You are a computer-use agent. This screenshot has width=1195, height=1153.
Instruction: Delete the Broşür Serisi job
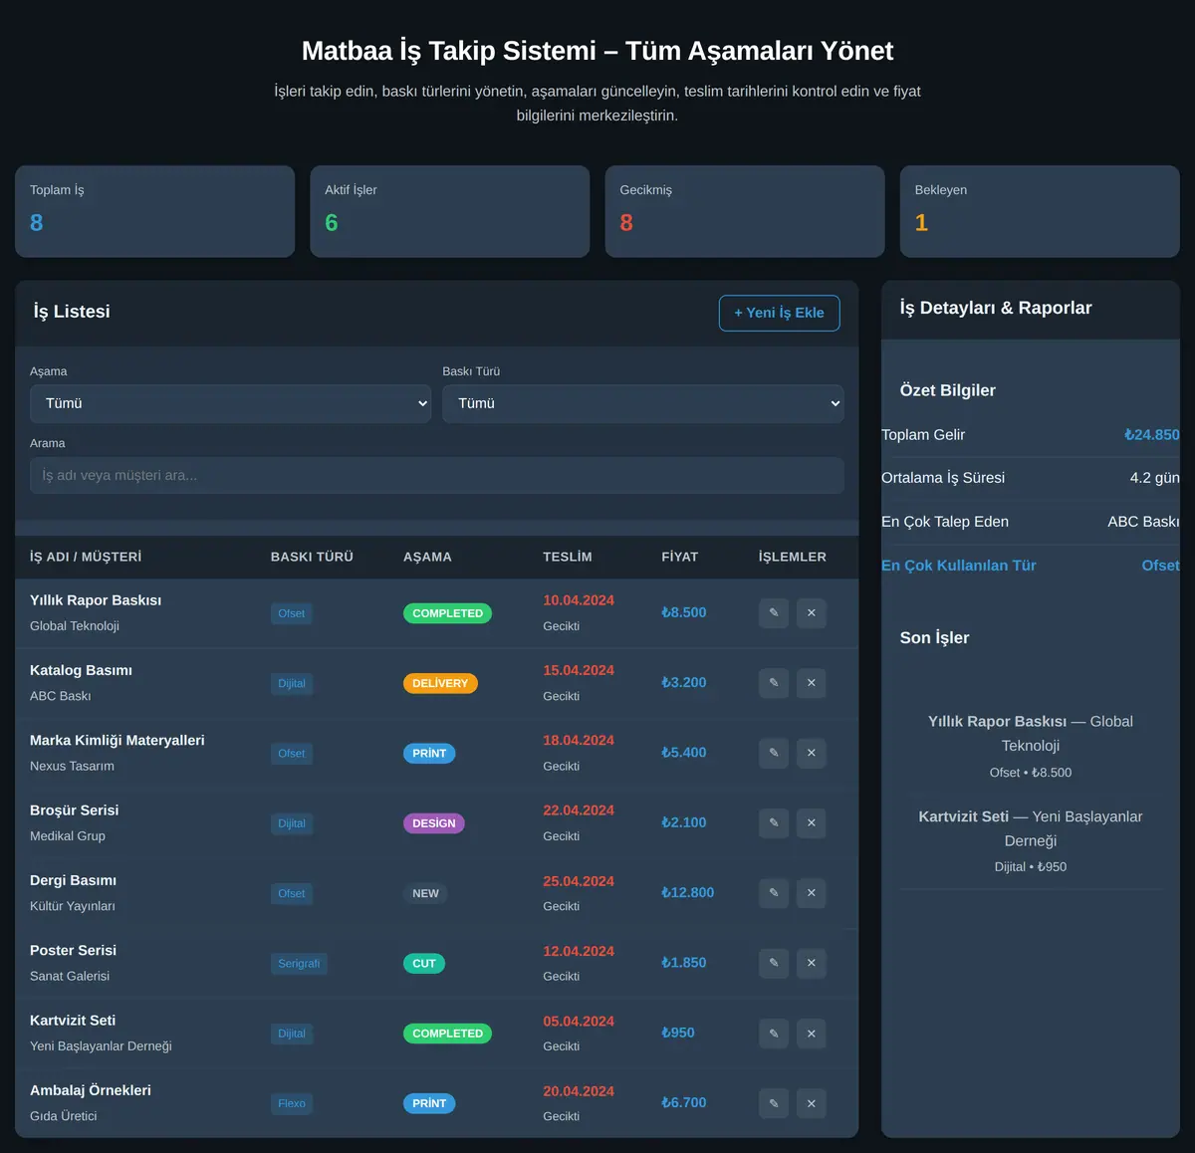812,823
